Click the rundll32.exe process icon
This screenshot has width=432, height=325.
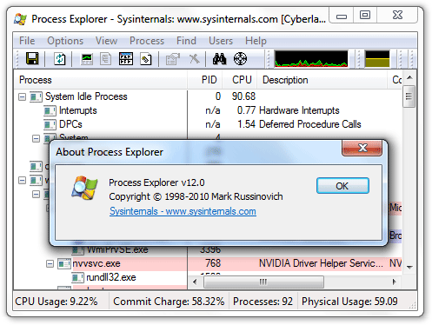(x=77, y=277)
